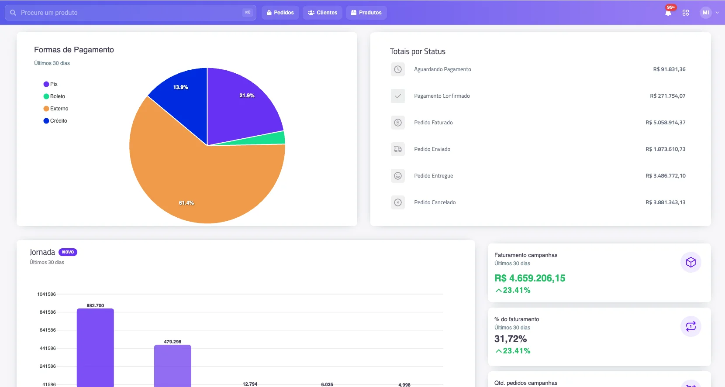
Task: Select 'Pedido Cancelado' status label
Action: [435, 202]
